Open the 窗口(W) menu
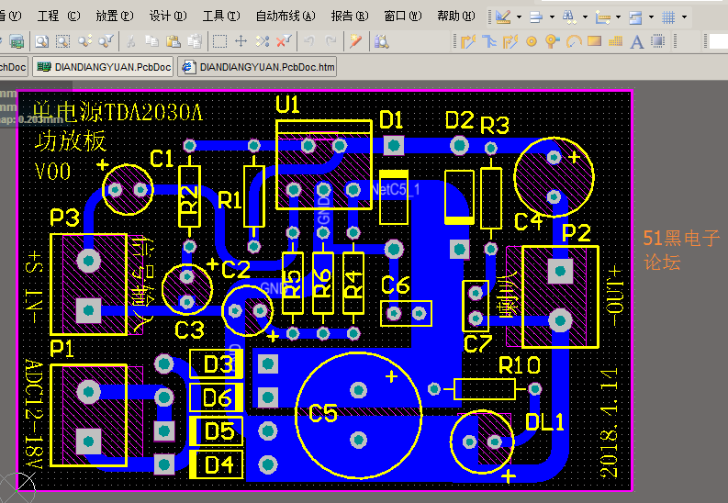 [x=403, y=17]
